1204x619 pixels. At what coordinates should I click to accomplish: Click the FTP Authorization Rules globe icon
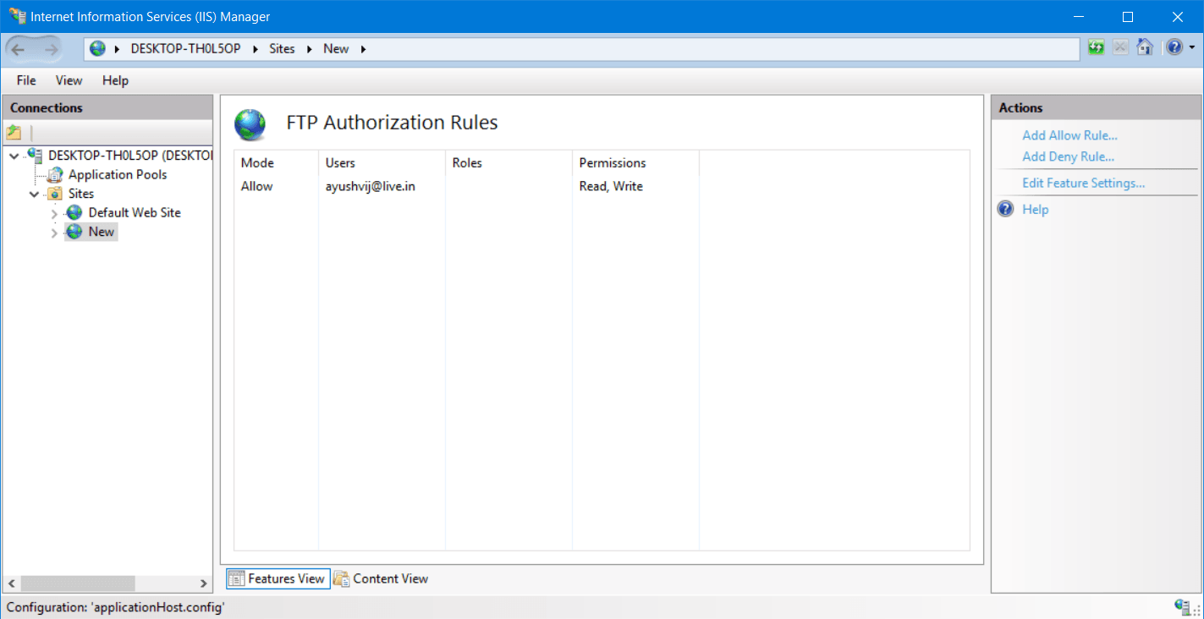click(x=250, y=123)
